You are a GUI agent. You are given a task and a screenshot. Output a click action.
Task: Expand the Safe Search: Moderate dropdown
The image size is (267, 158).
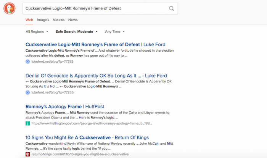click(76, 32)
